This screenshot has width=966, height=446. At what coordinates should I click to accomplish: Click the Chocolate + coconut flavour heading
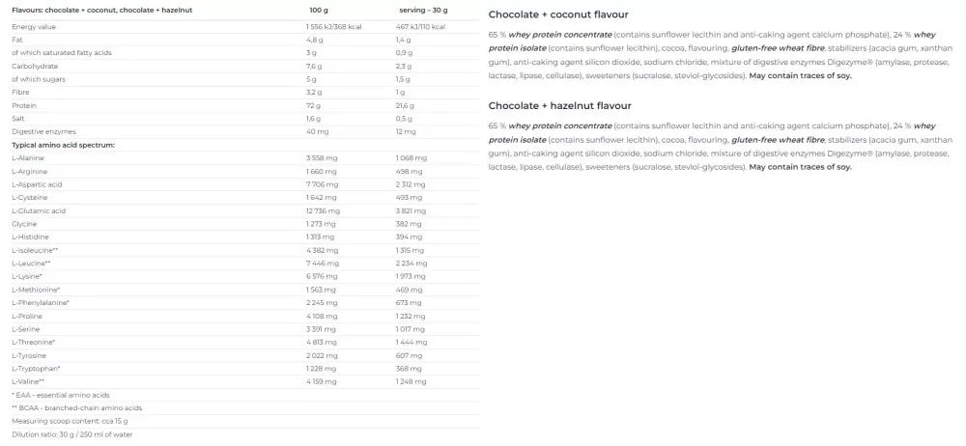point(558,14)
